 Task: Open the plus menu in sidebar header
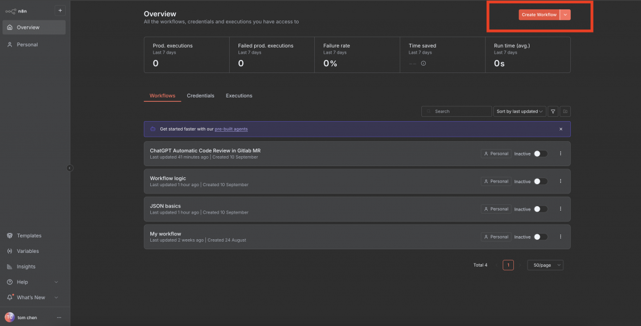coord(59,10)
